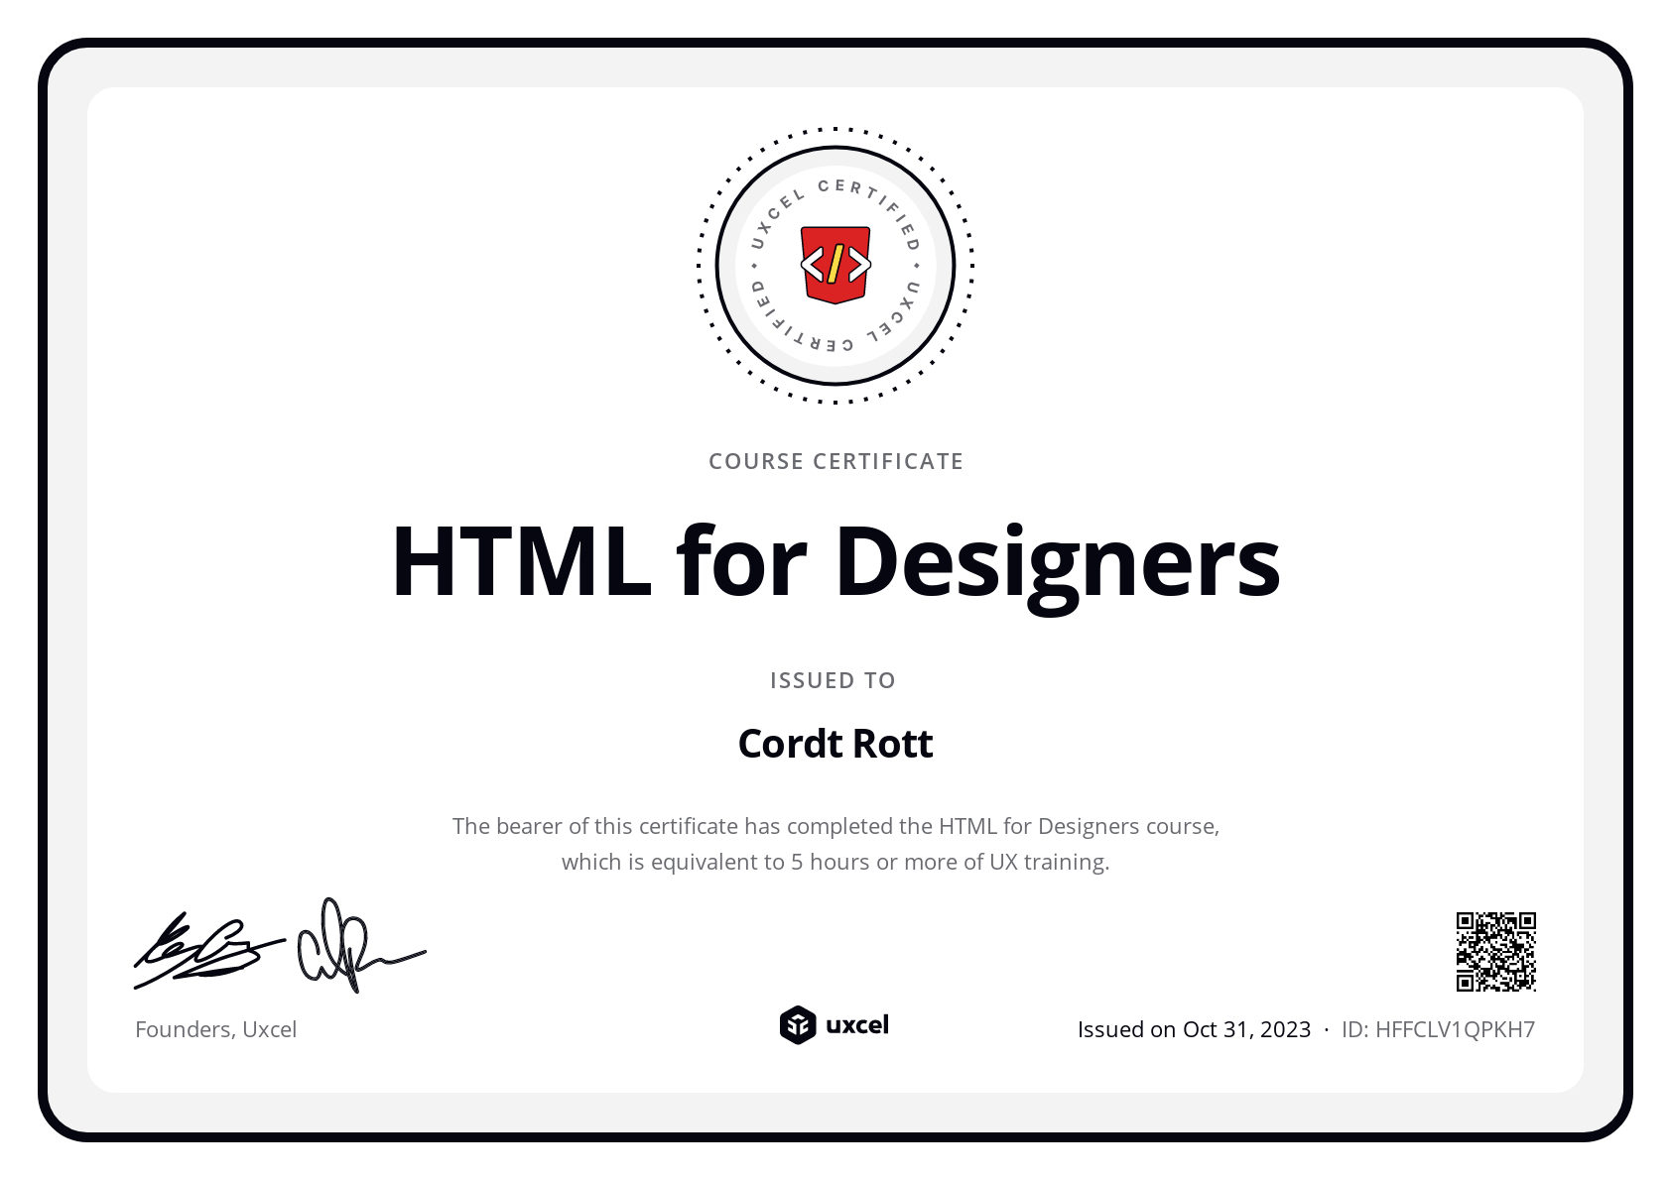The image size is (1671, 1180).
Task: Click the yellow slash inside the badge
Action: [835, 264]
